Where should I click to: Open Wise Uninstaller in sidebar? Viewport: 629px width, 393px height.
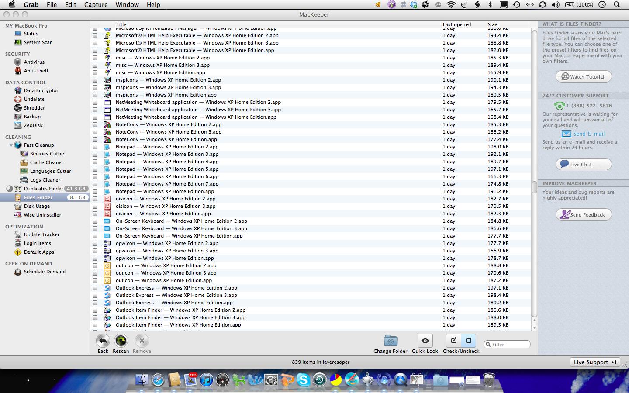pos(42,215)
